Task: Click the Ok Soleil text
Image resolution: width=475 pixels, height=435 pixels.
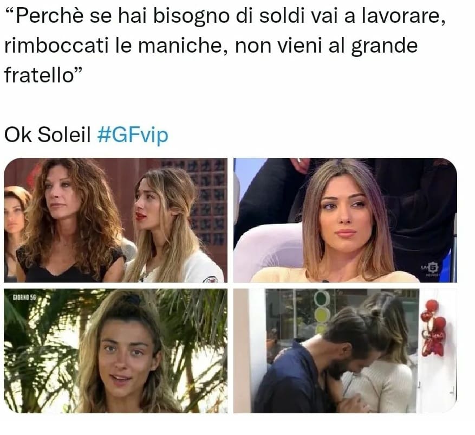Action: pyautogui.click(x=48, y=135)
